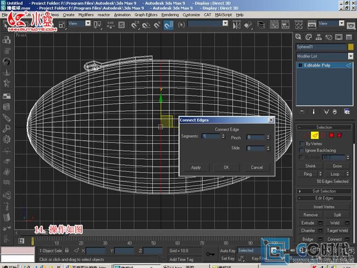Open the Material Editor
Viewport: 357px width, 268px height.
click(x=298, y=25)
